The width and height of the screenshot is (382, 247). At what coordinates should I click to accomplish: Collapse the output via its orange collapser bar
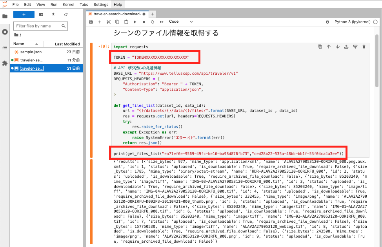click(x=92, y=202)
